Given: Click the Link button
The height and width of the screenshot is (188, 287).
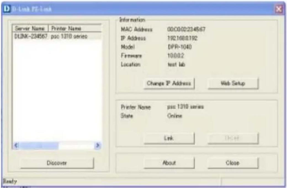Looking at the screenshot, I should click(169, 138).
